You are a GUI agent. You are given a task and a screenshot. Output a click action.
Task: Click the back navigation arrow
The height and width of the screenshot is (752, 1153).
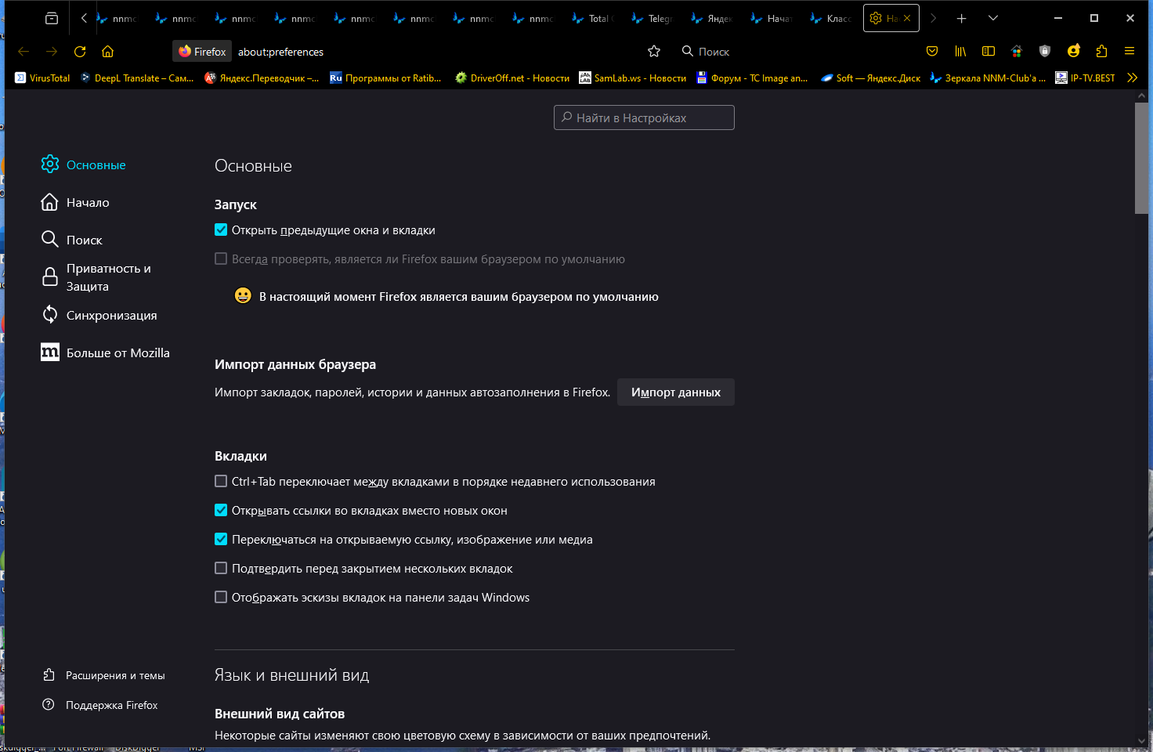coord(23,52)
